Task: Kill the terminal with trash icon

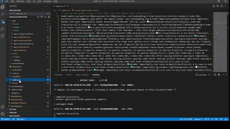Action: (x=219, y=75)
